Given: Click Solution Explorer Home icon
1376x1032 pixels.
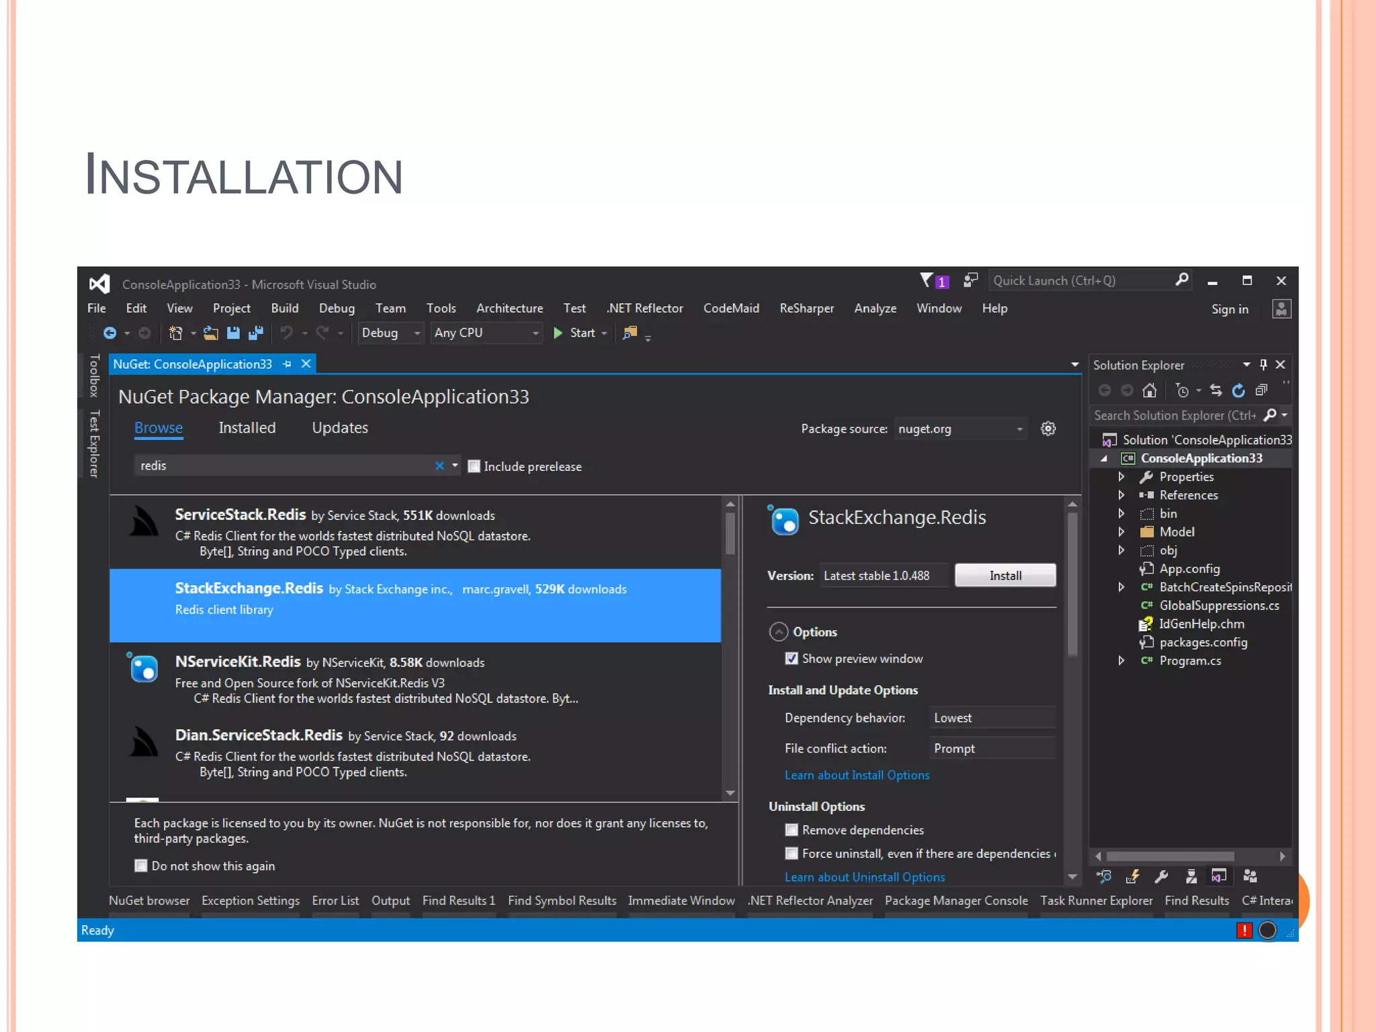Looking at the screenshot, I should [1150, 390].
